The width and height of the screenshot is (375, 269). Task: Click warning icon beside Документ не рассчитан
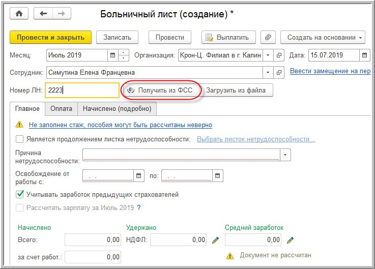pyautogui.click(x=230, y=256)
